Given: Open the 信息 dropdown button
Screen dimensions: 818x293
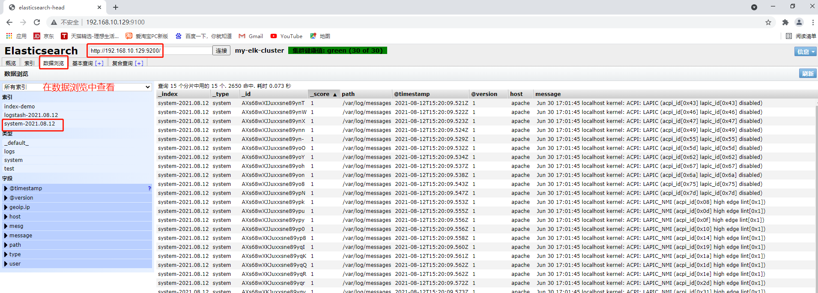Looking at the screenshot, I should click(x=805, y=51).
